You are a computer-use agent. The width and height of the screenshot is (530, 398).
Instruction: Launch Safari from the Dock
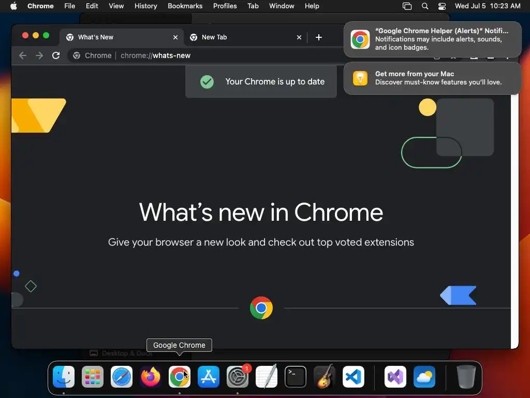pos(122,377)
